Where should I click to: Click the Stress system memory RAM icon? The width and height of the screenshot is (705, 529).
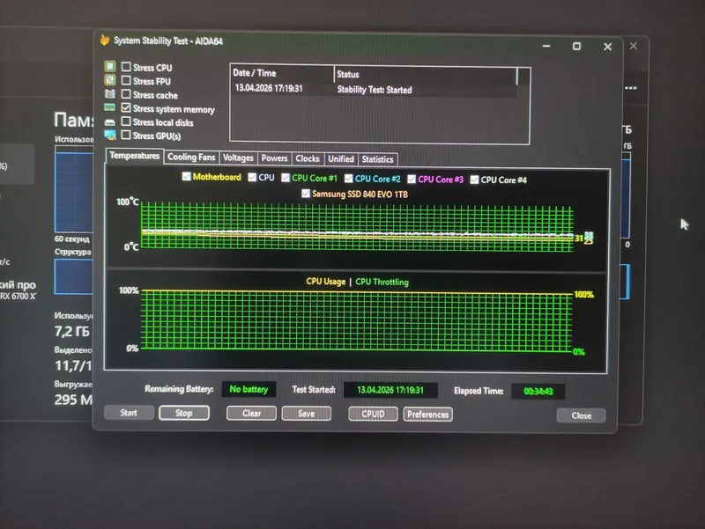(x=109, y=107)
